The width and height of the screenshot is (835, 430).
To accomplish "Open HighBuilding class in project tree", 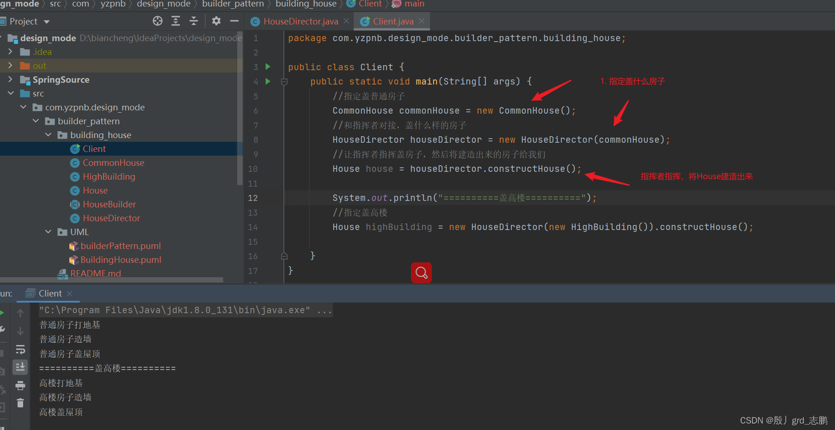I will pos(109,176).
